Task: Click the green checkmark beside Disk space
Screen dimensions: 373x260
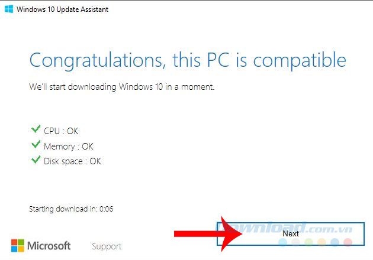Action: [34, 160]
